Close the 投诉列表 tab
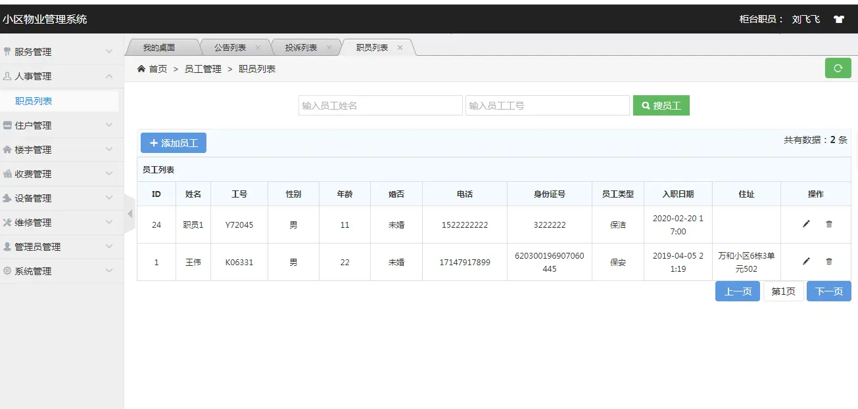The image size is (858, 409). 329,47
